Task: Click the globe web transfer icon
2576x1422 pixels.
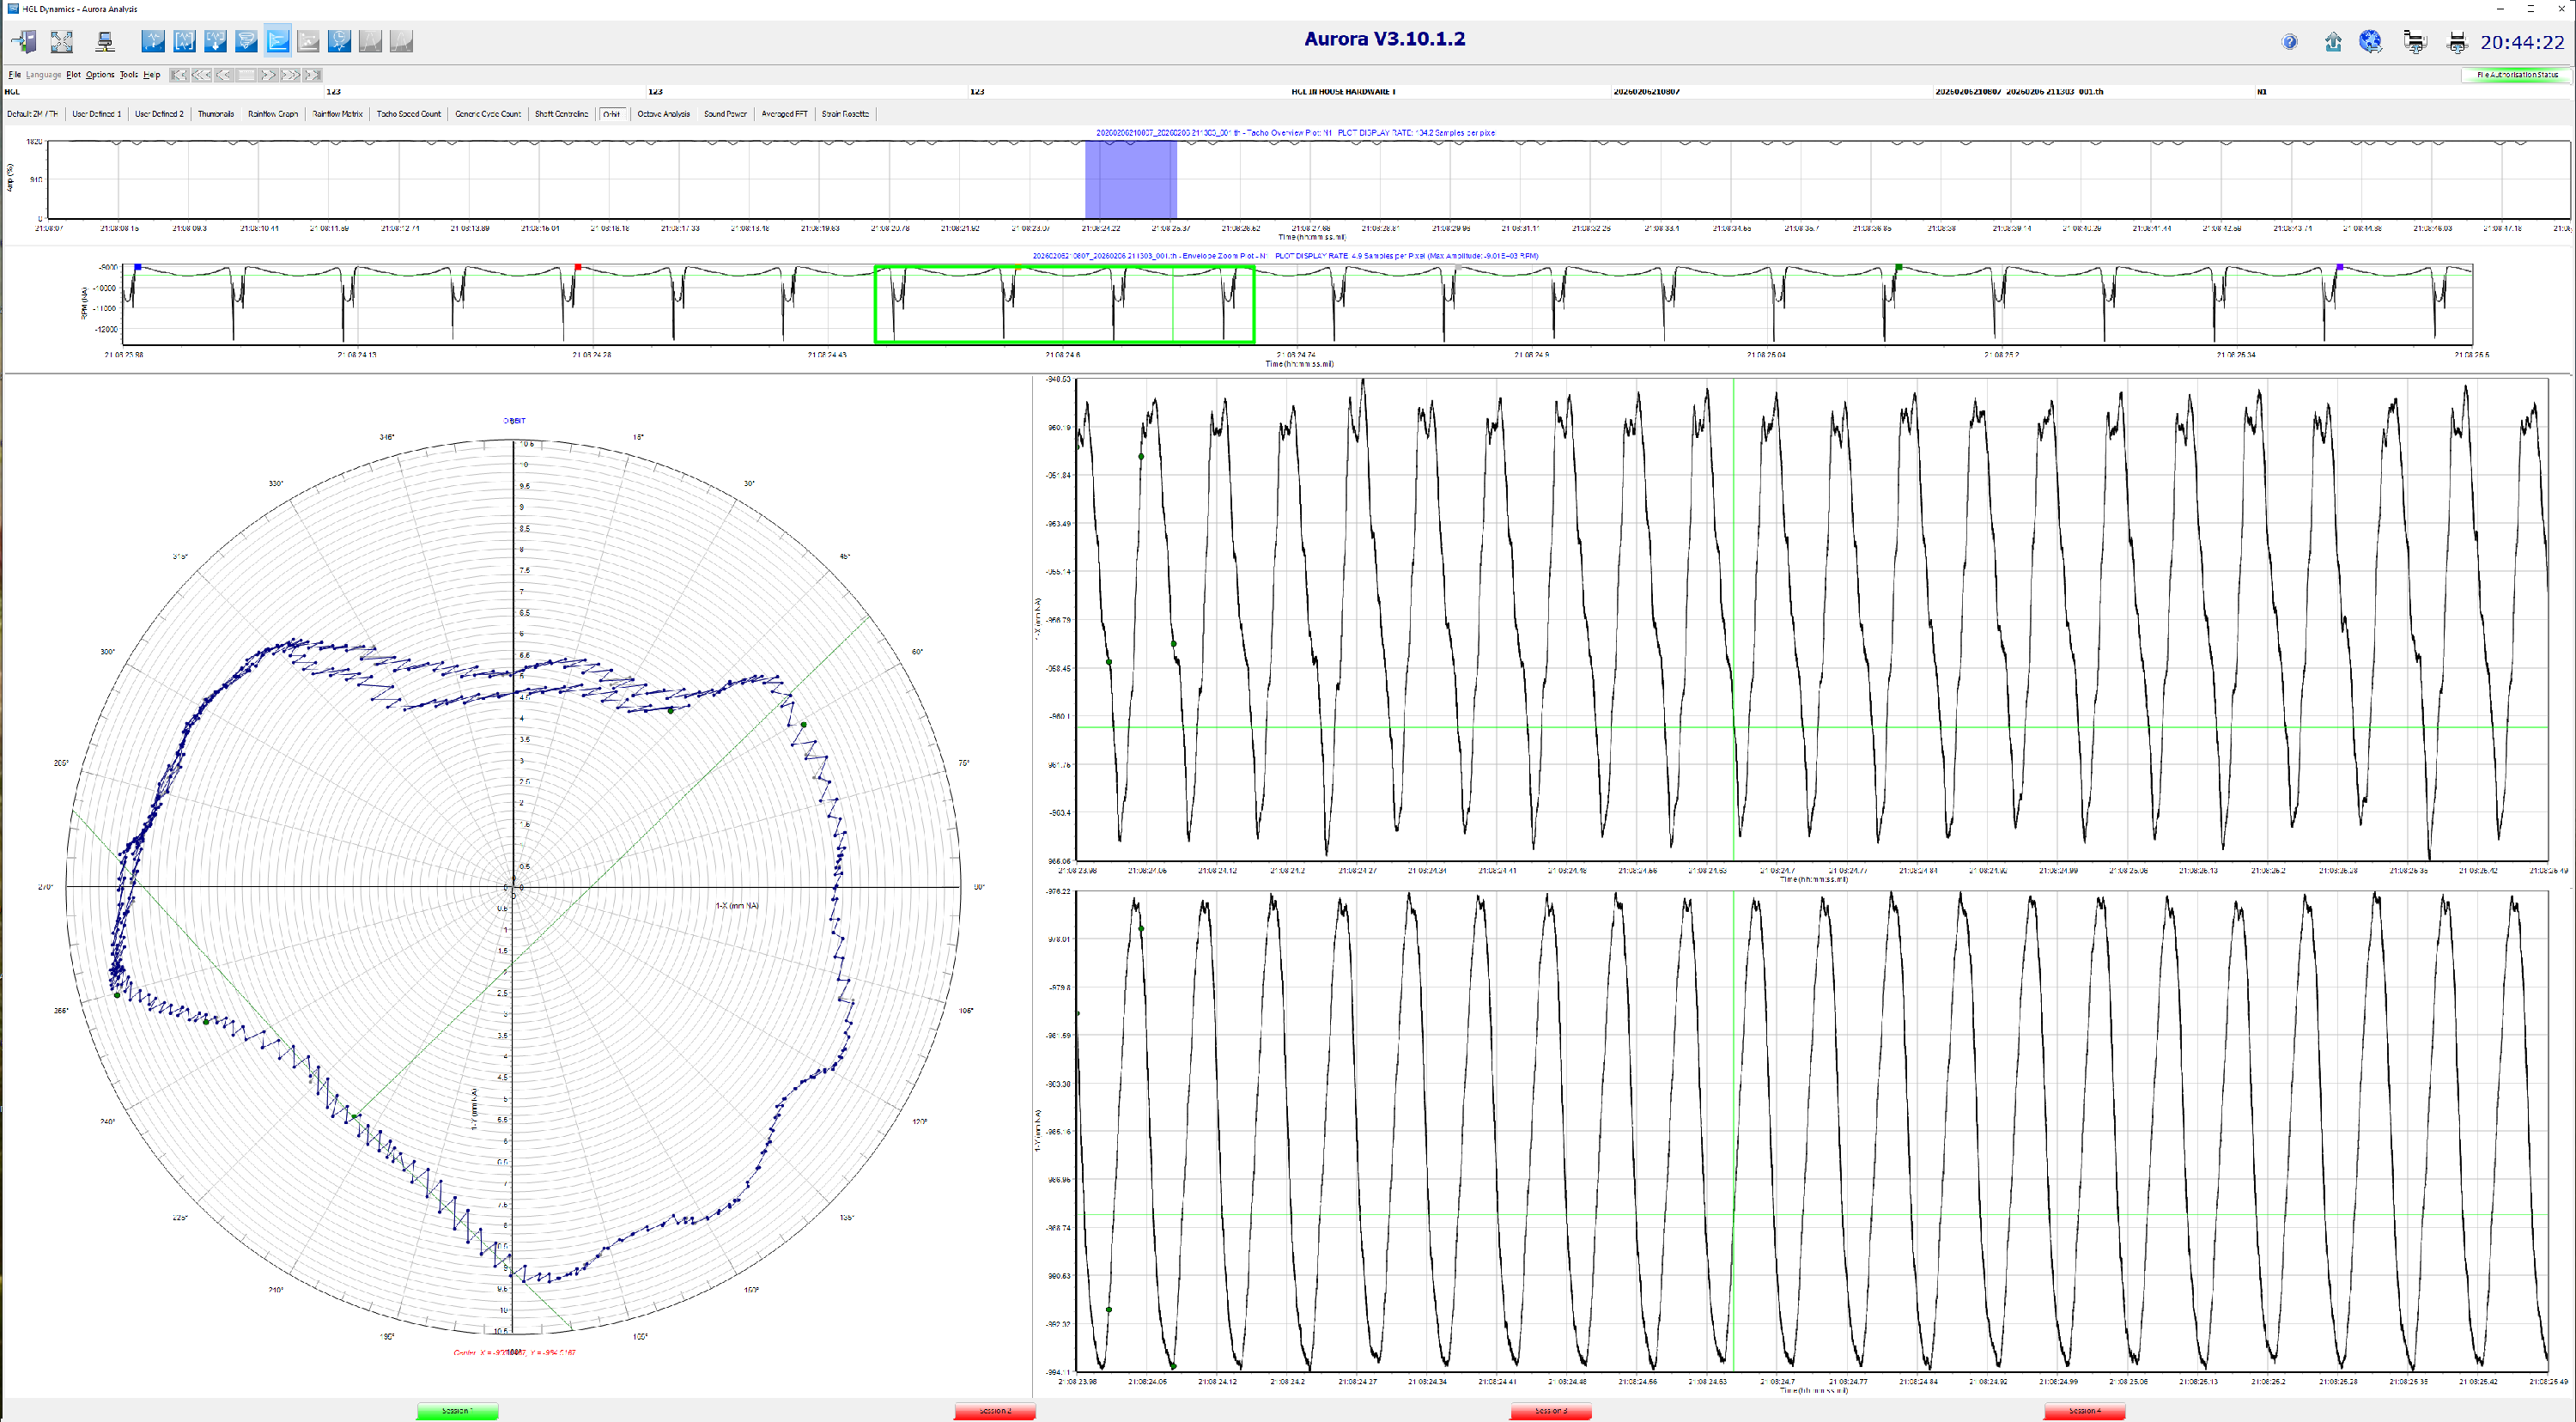Action: point(2370,42)
